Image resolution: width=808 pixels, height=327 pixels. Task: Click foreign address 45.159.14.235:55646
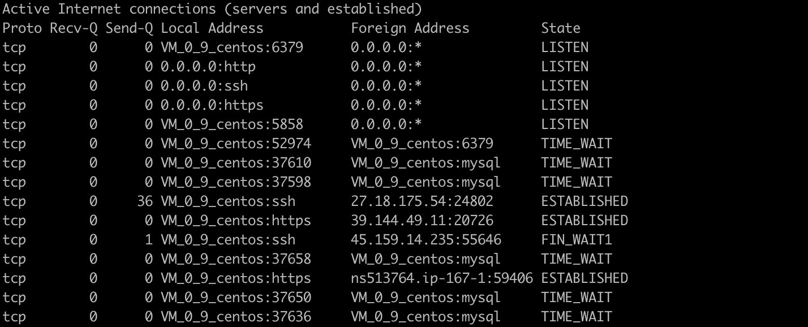[426, 240]
